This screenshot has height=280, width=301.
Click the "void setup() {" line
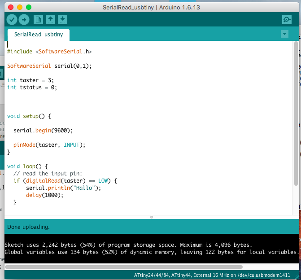pos(29,116)
